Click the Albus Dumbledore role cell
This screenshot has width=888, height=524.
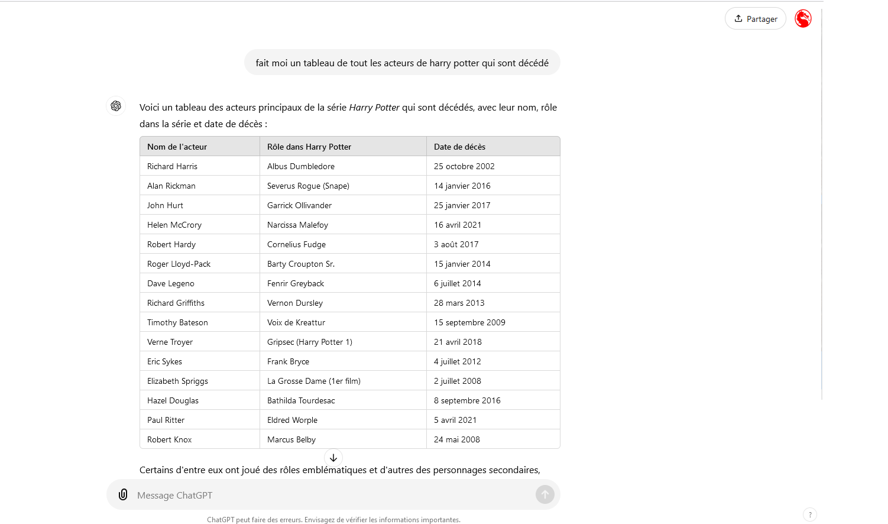301,166
